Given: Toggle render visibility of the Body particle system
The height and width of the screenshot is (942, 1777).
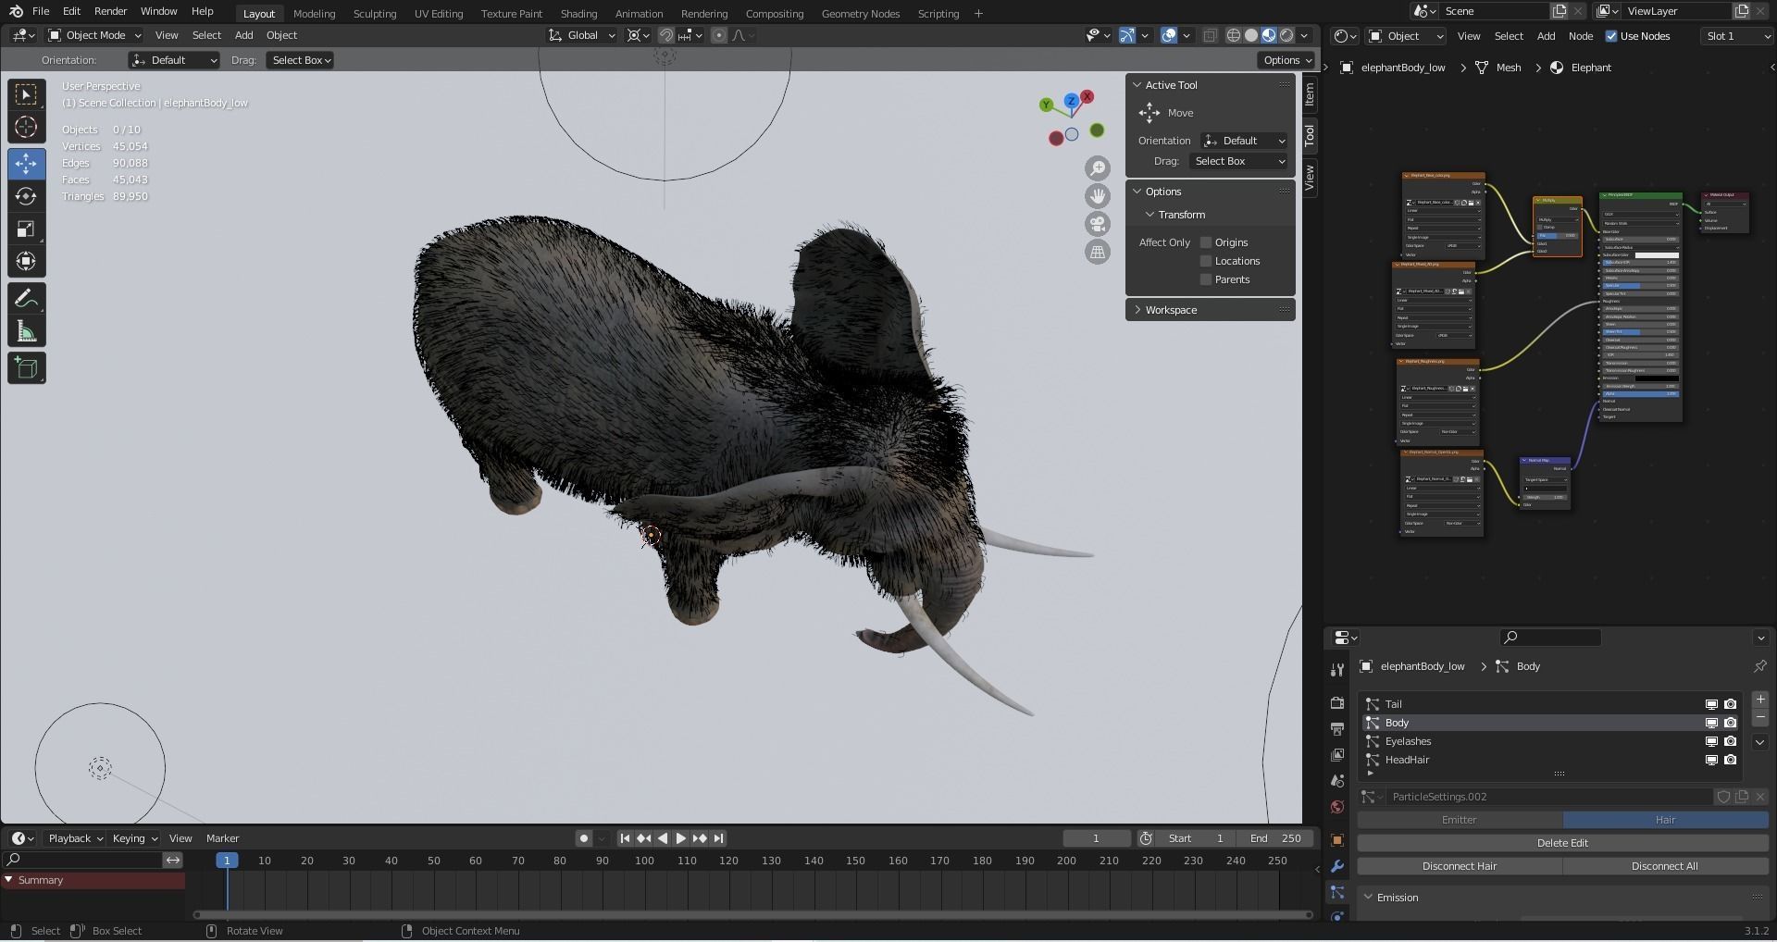Looking at the screenshot, I should tap(1730, 723).
